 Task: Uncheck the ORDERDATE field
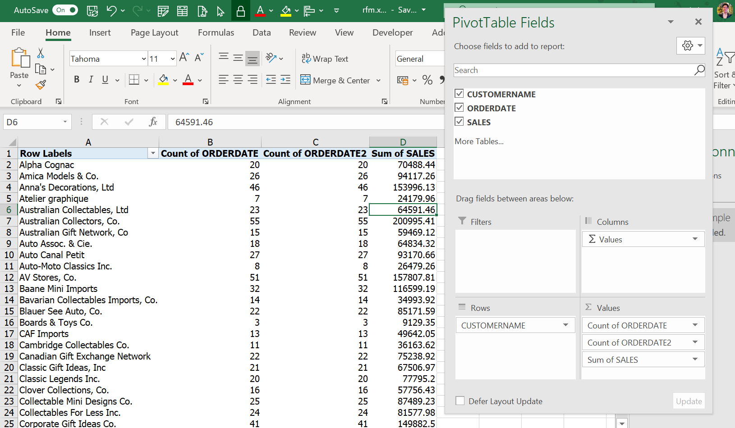[459, 107]
